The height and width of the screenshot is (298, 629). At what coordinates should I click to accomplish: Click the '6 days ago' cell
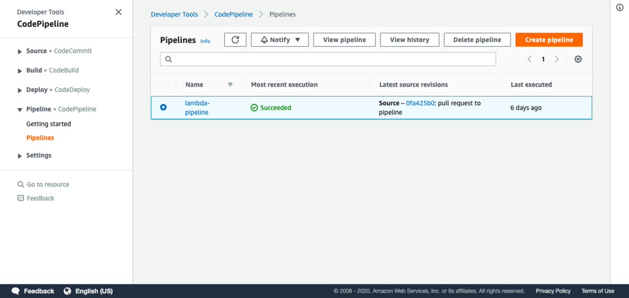click(x=526, y=108)
